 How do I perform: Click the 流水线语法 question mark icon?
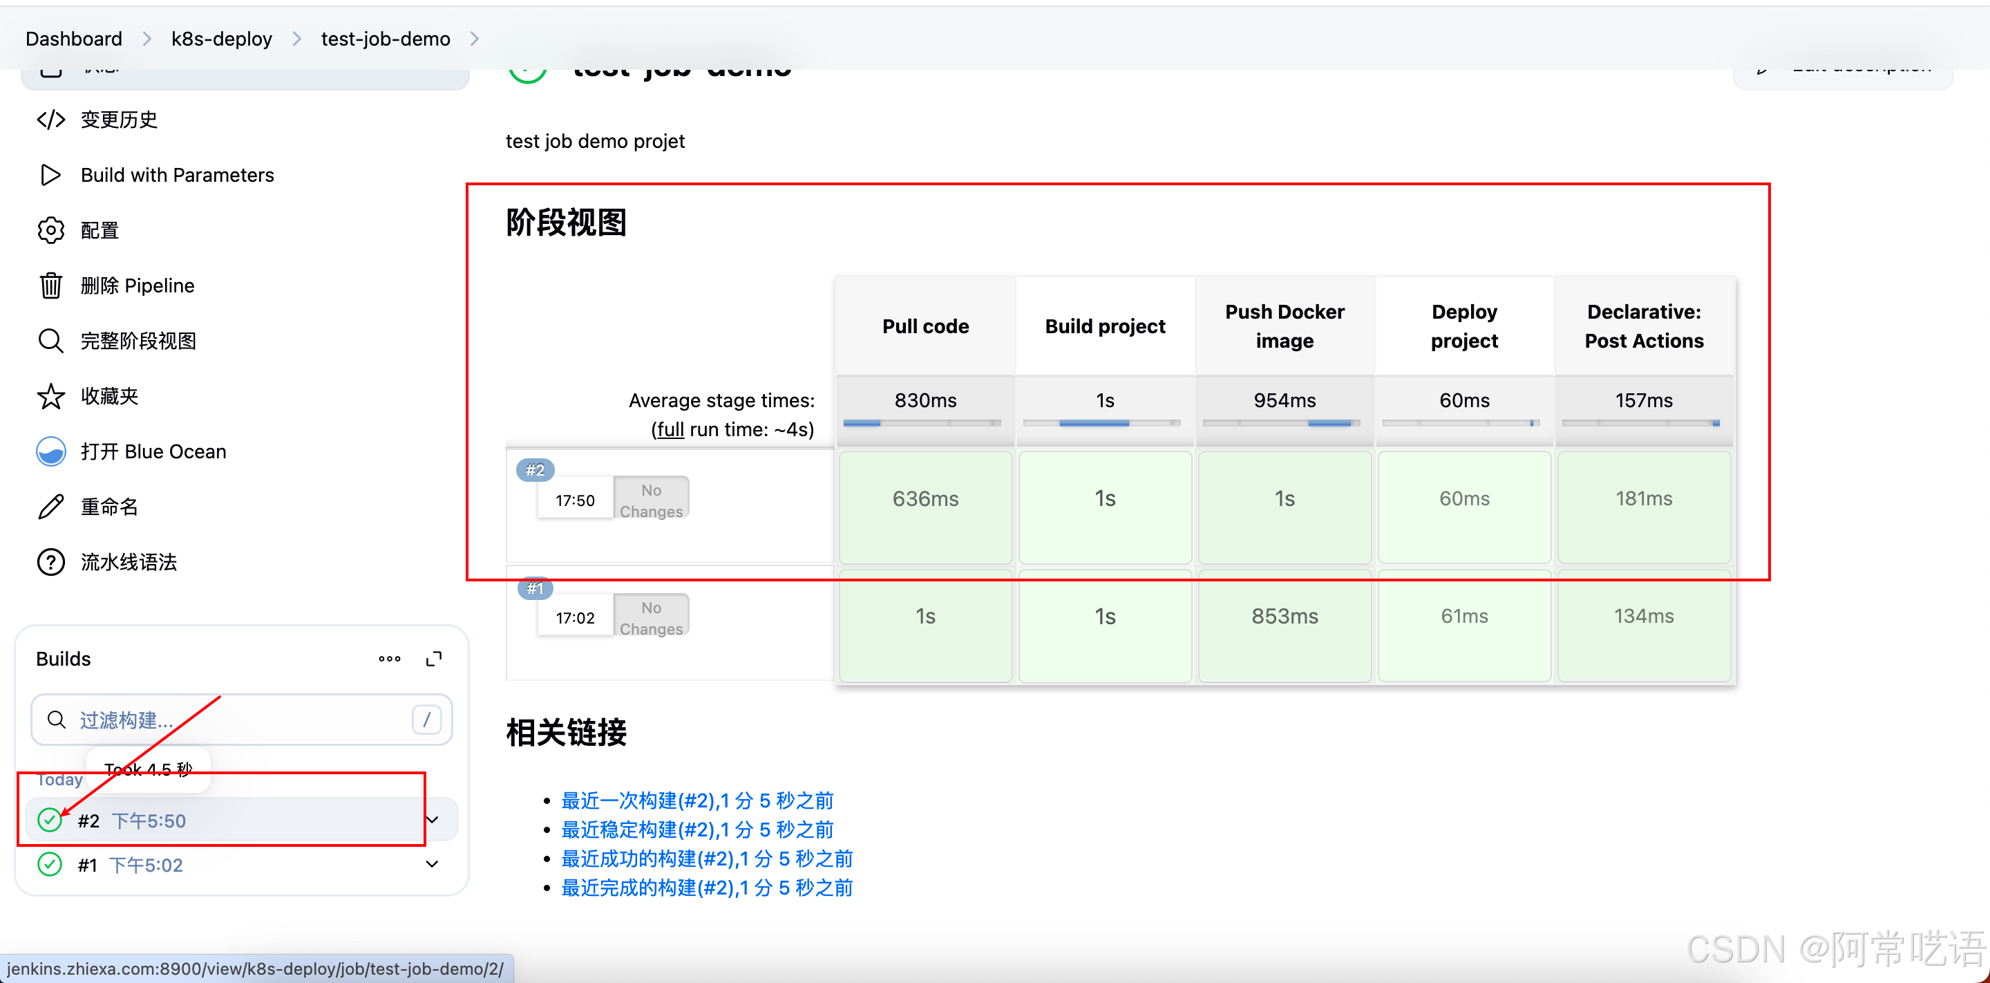pyautogui.click(x=51, y=562)
